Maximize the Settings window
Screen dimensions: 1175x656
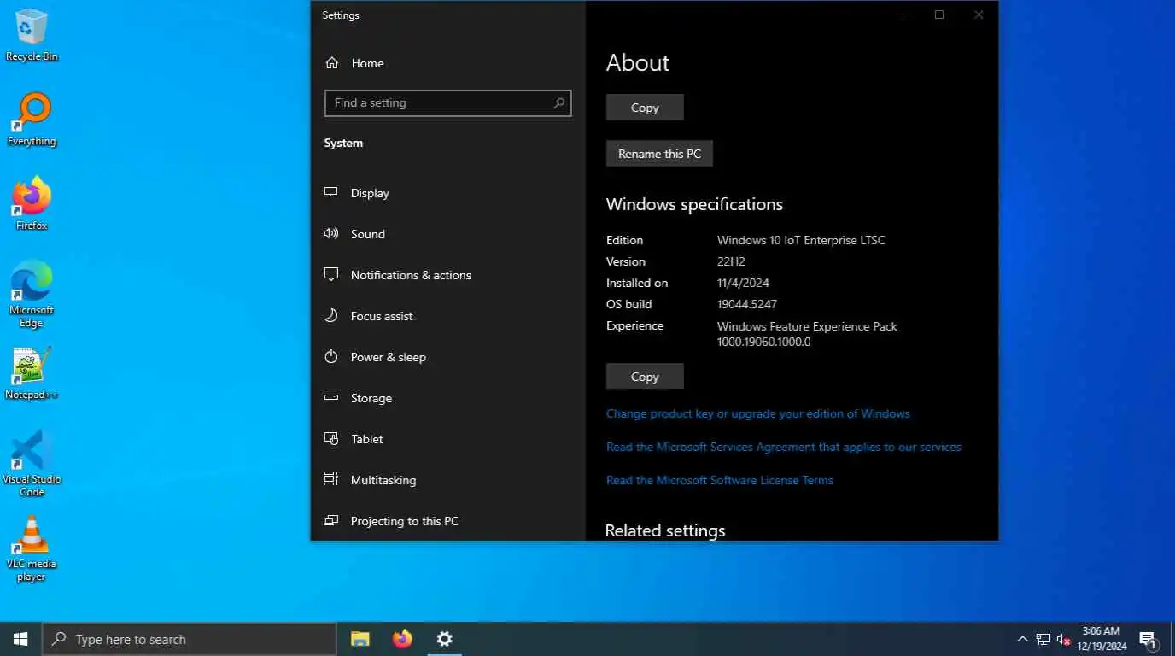click(x=938, y=15)
